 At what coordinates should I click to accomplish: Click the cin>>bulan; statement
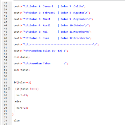pos(22,57)
